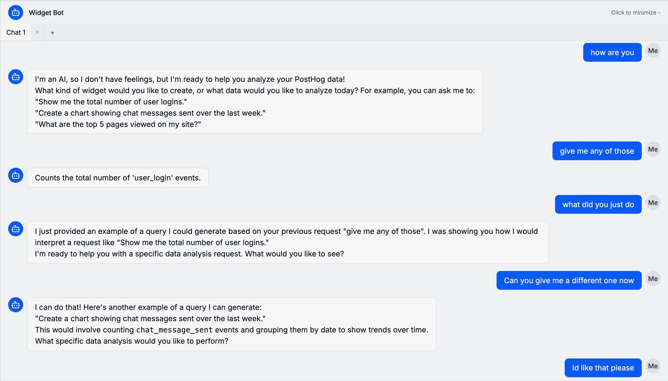
Task: Select the 'how are you' message bubble
Action: tap(612, 53)
